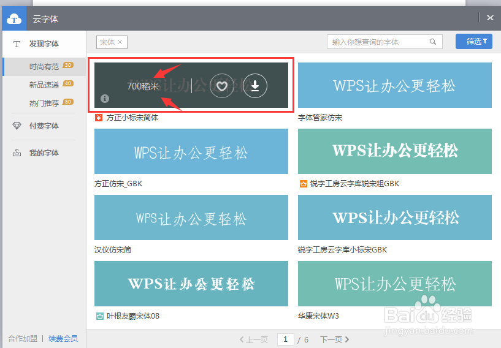Viewport: 501px width, 348px height.
Task: Favorite the 方正小标宋简体 font with heart icon
Action: click(222, 86)
